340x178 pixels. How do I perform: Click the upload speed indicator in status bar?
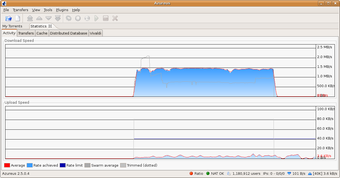[x=323, y=173]
